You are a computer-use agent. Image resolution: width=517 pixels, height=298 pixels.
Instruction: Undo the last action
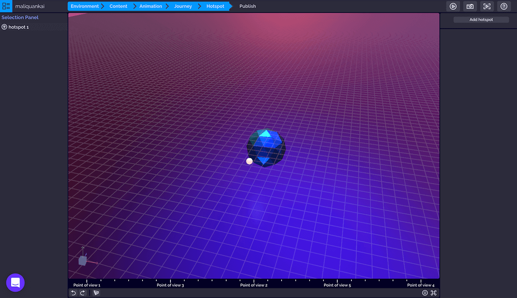(74, 293)
